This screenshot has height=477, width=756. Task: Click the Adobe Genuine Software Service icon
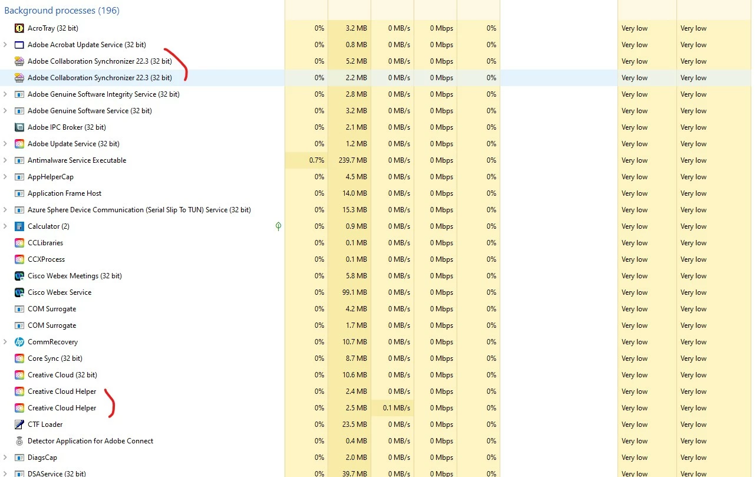tap(19, 111)
